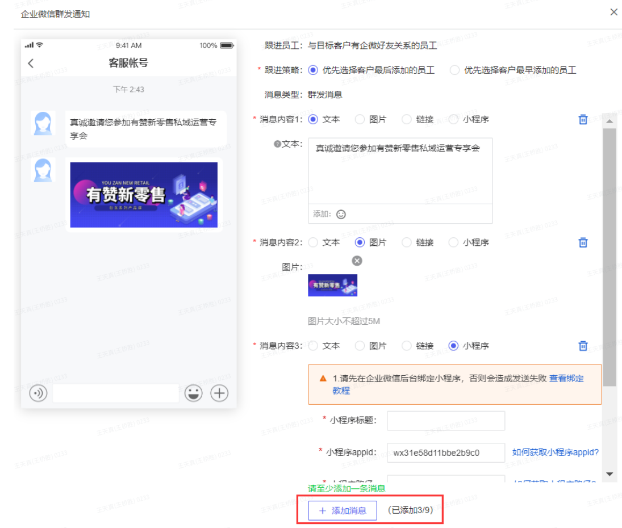
Task: Choose 文本 type for 消息内容3
Action: [313, 346]
